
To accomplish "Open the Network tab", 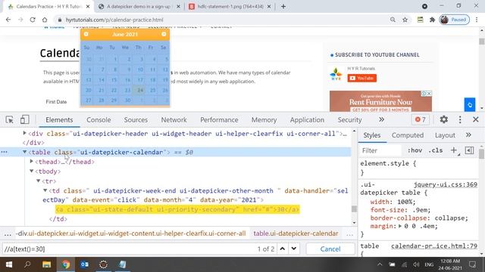I will (174, 119).
